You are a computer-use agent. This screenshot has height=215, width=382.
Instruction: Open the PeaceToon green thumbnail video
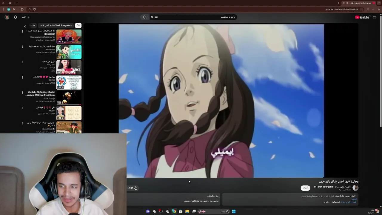pyautogui.click(x=69, y=52)
